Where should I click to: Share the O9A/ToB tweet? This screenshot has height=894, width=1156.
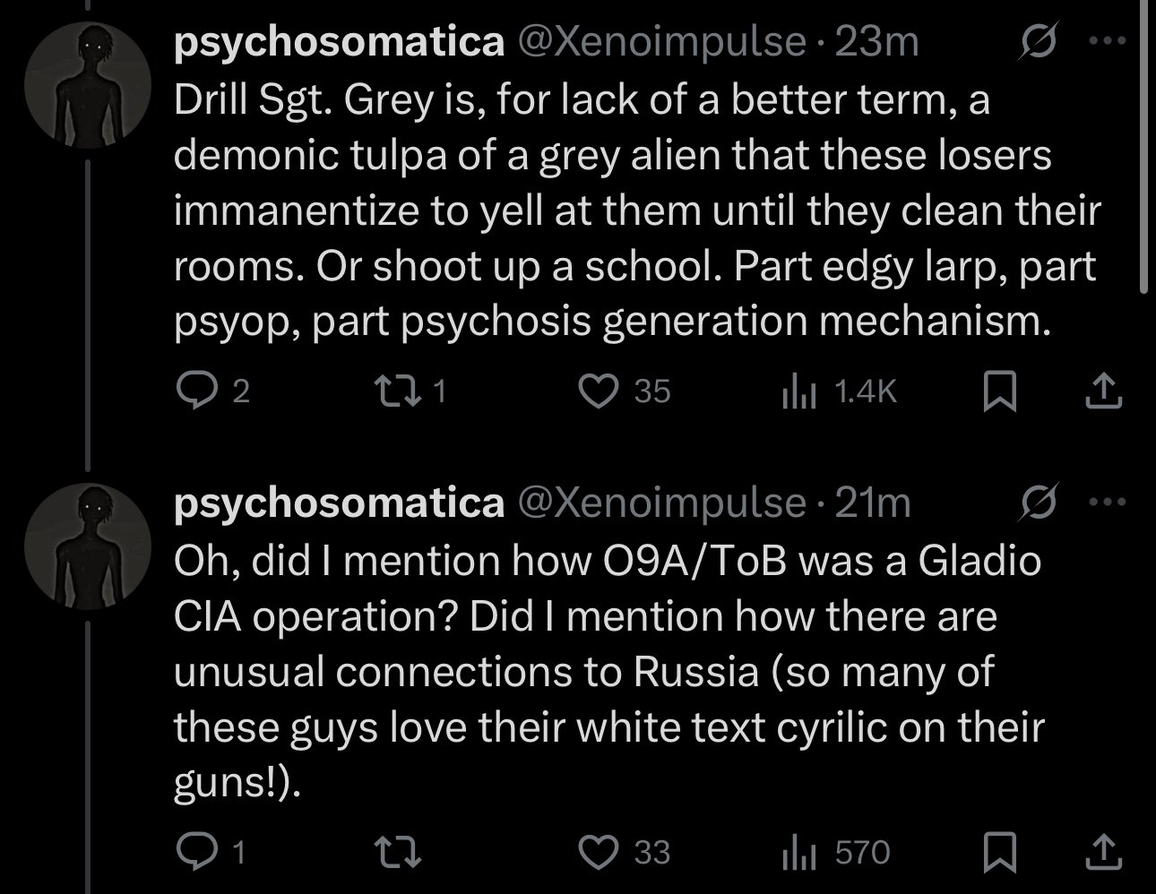tap(1103, 852)
